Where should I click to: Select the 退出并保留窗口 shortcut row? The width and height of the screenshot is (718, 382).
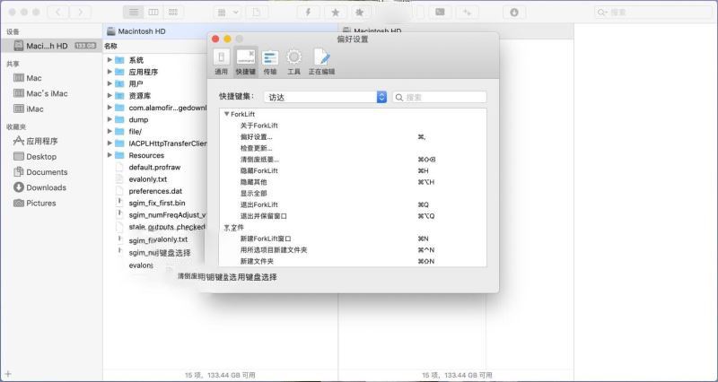pyautogui.click(x=353, y=216)
